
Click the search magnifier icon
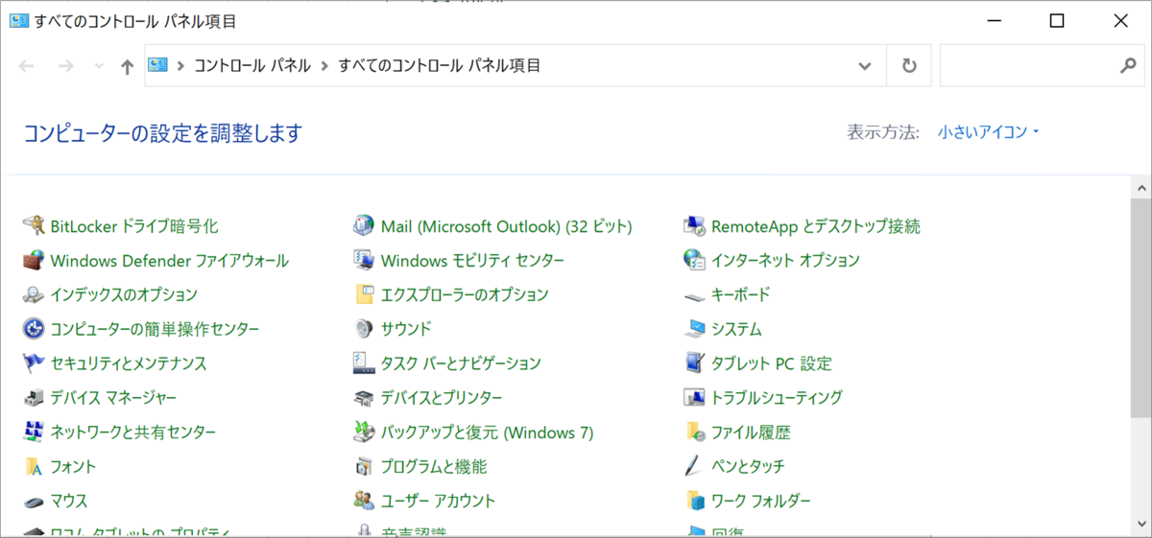[x=1128, y=66]
